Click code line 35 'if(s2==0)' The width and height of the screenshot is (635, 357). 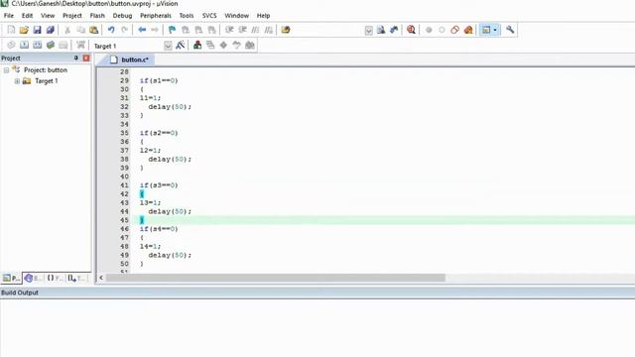click(159, 133)
